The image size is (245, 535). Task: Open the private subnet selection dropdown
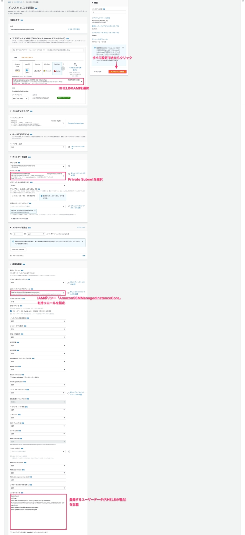[x=38, y=176]
